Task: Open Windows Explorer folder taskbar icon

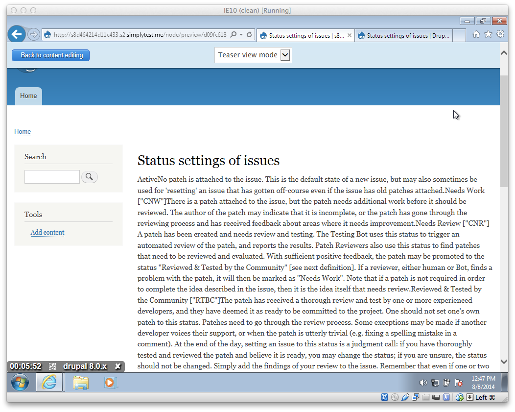Action: pos(81,383)
